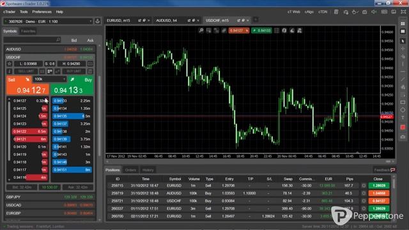Close position 259715 with green 1.28029 button
Image resolution: width=409 pixels, height=230 pixels.
click(x=379, y=186)
